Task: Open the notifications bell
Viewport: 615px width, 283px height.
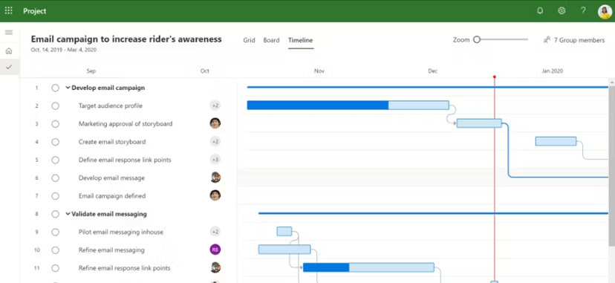Action: 540,11
